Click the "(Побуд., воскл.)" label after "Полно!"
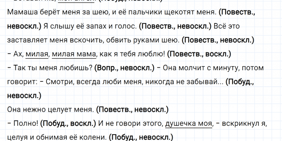Image resolution: width=282 pixels, height=141 pixels. point(68,123)
